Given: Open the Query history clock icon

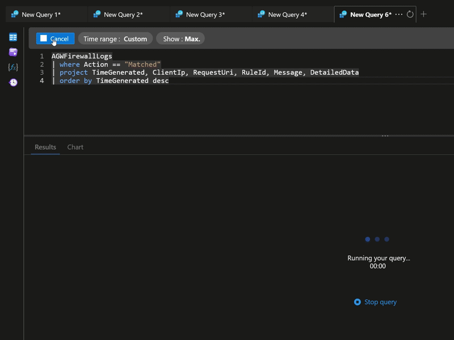Looking at the screenshot, I should pyautogui.click(x=13, y=82).
